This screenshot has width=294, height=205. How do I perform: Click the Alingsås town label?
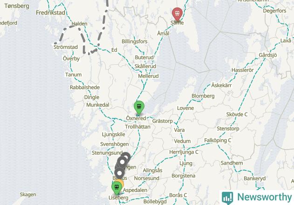pos(153,171)
